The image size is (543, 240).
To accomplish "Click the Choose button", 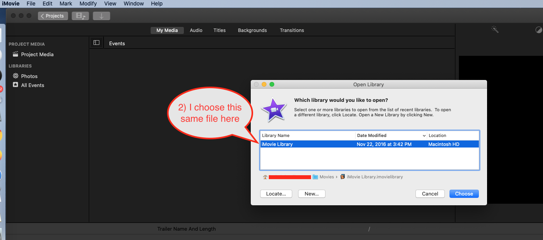I will pos(464,194).
